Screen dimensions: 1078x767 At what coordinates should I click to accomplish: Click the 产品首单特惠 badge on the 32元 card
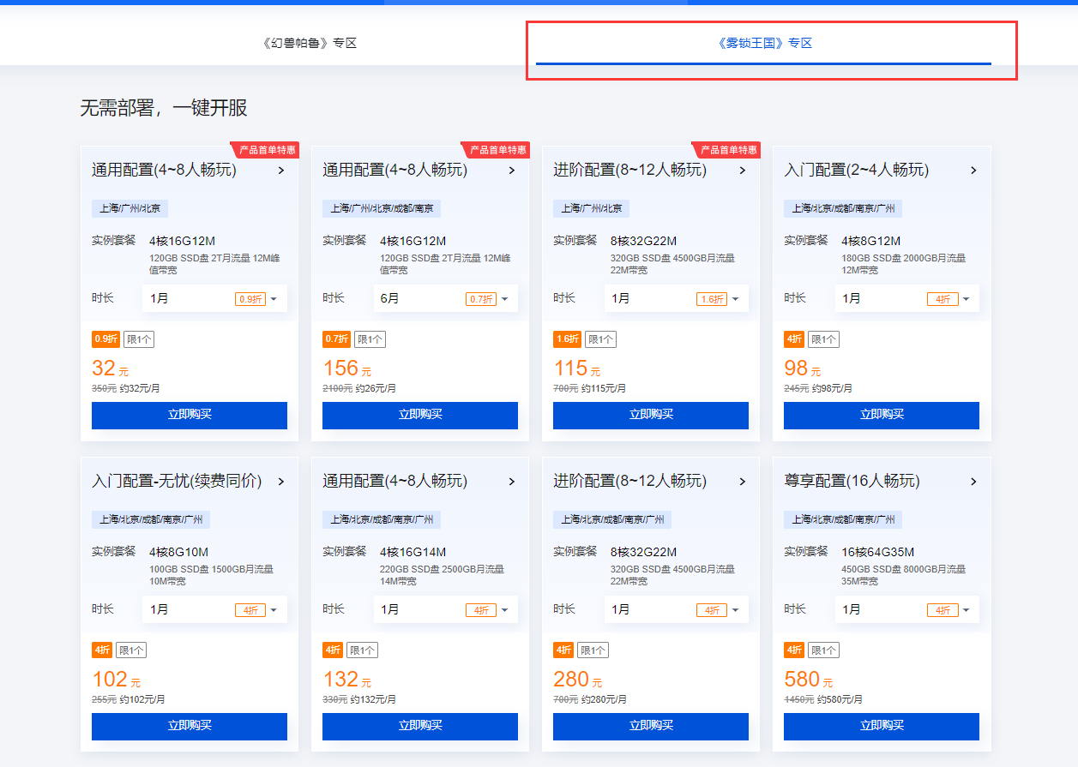point(266,150)
